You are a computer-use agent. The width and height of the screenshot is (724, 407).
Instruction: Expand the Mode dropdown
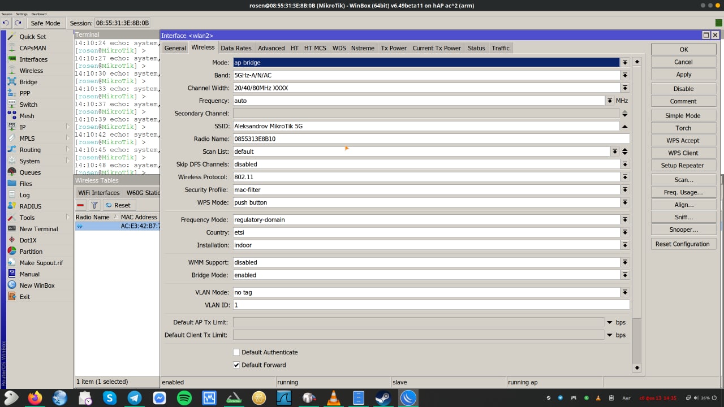click(625, 63)
